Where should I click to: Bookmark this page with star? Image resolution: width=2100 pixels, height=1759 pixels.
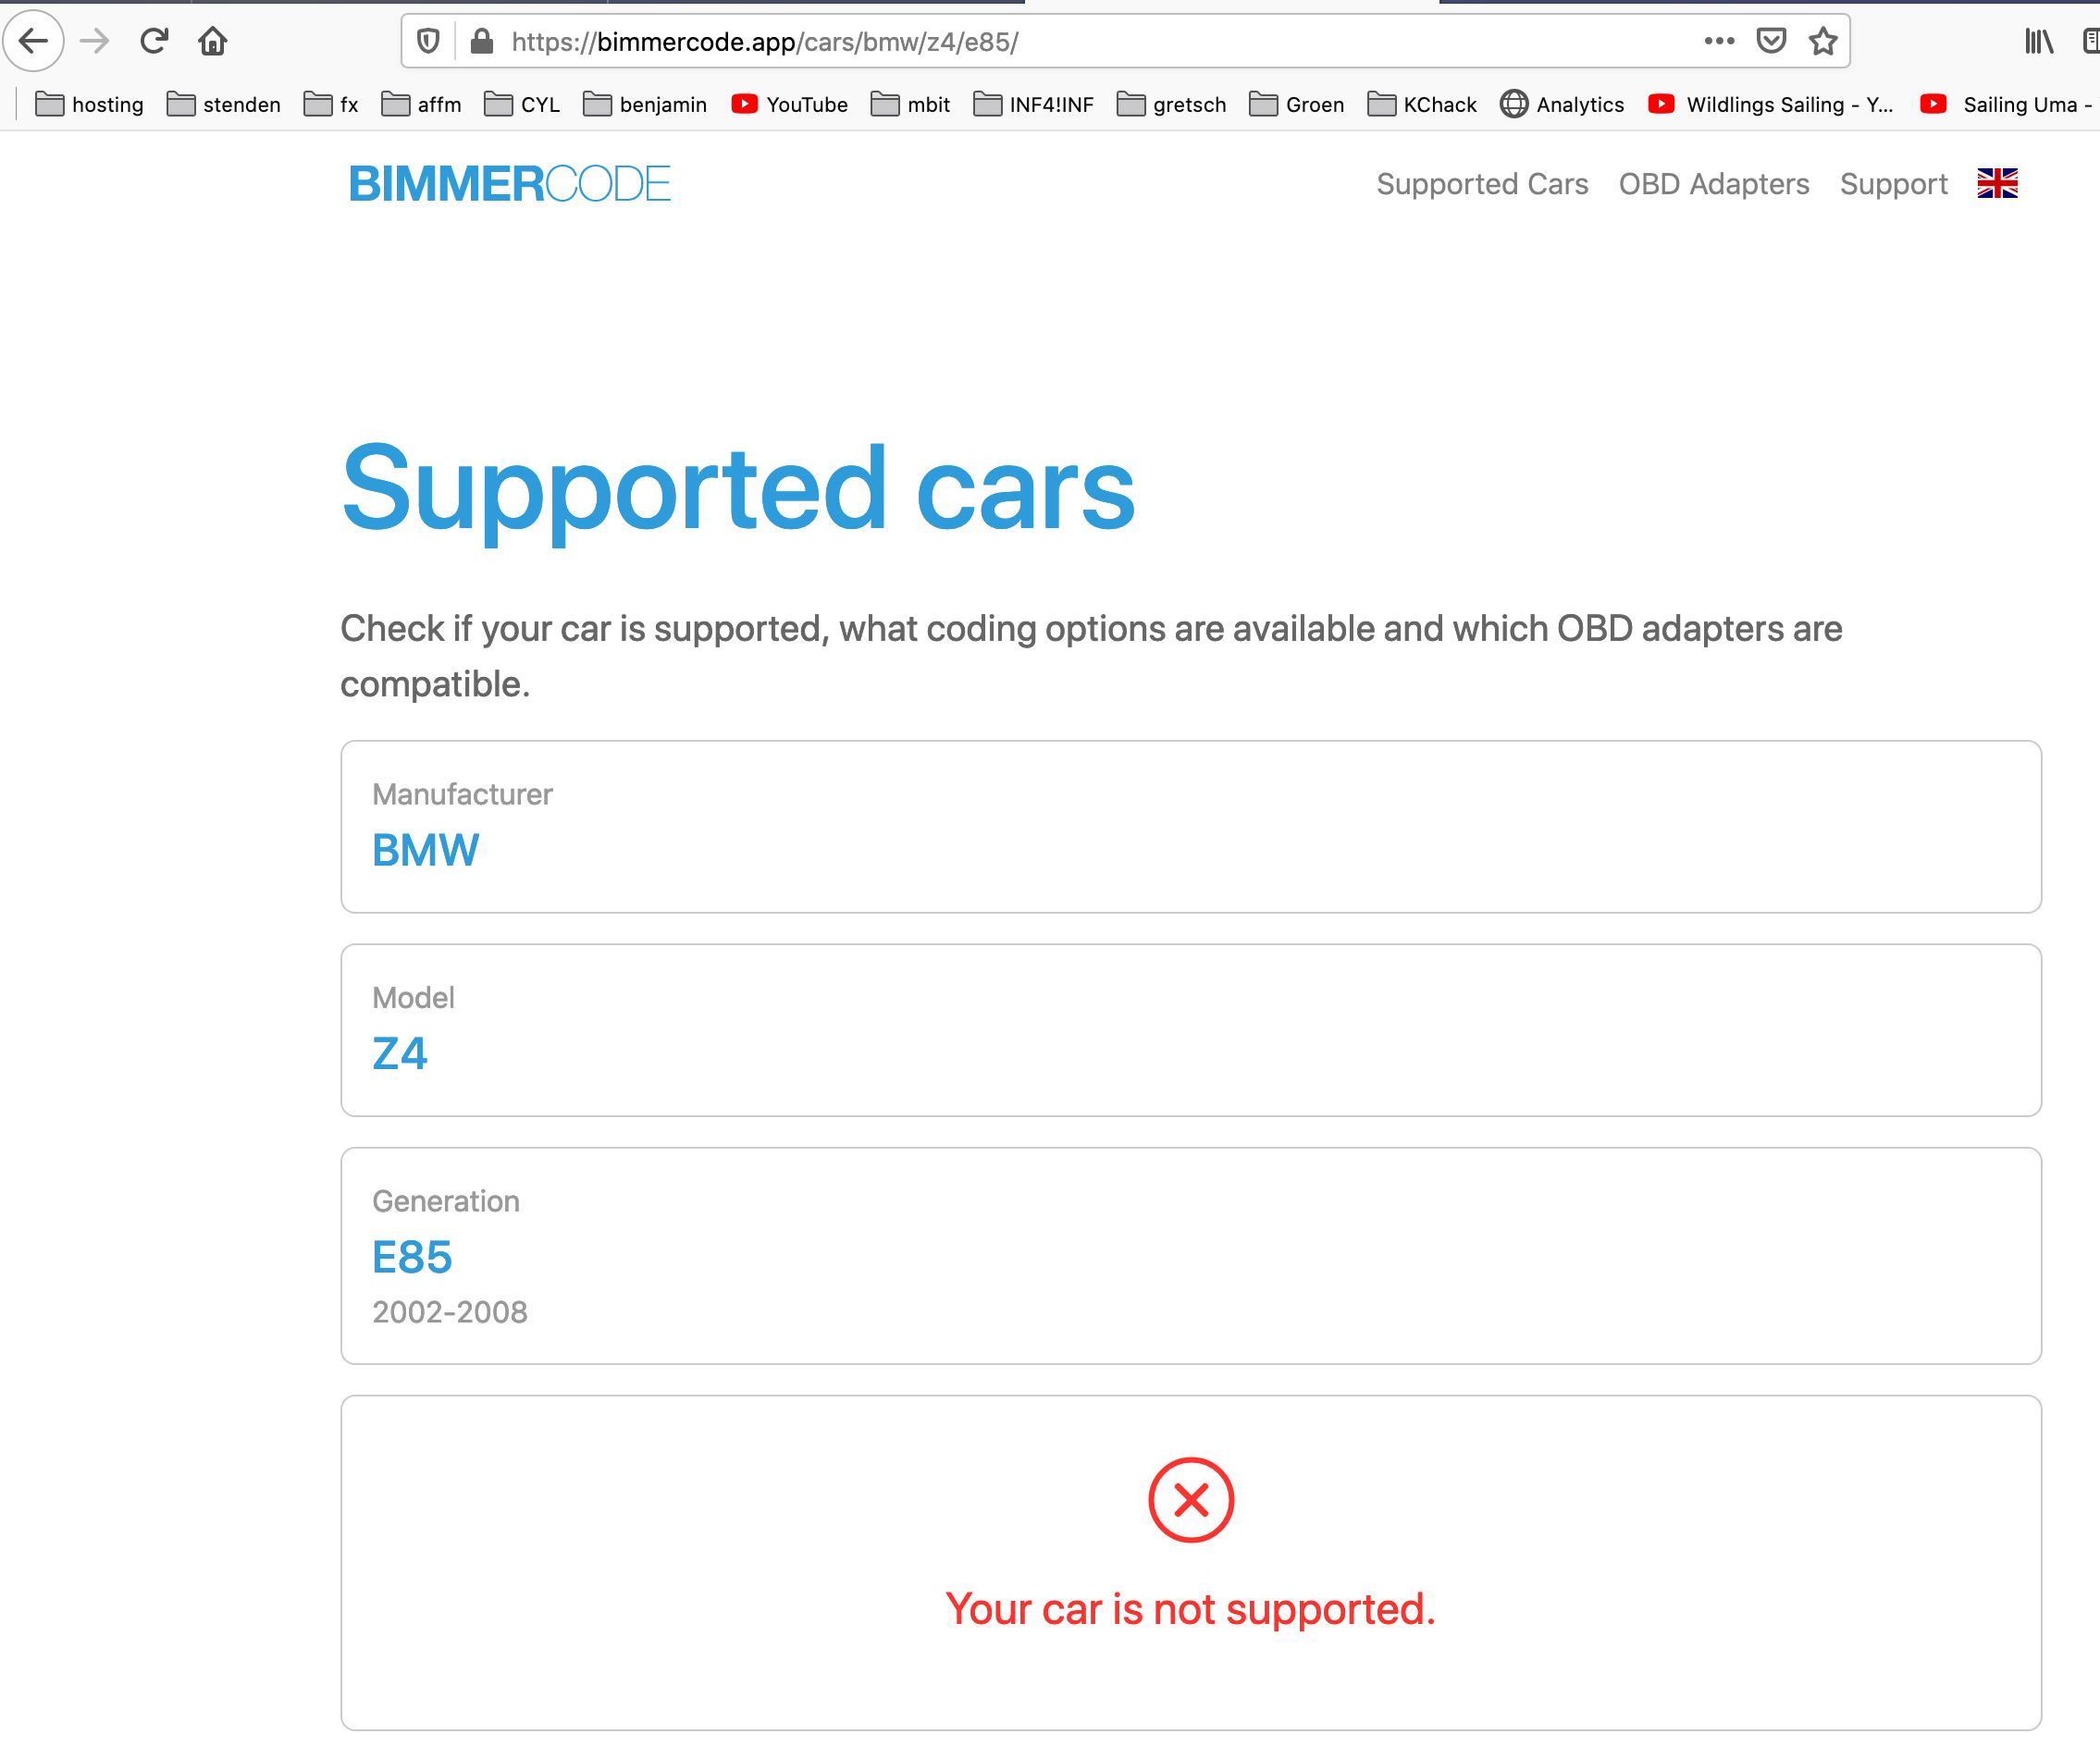point(1823,41)
